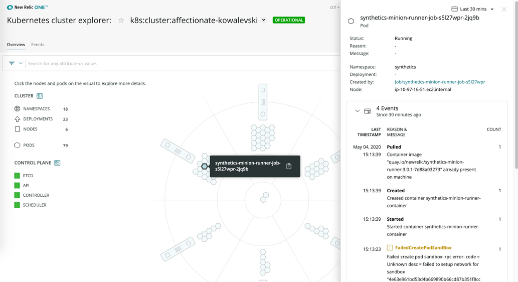518x282 pixels.
Task: Switch to the Events tab
Action: pyautogui.click(x=38, y=45)
